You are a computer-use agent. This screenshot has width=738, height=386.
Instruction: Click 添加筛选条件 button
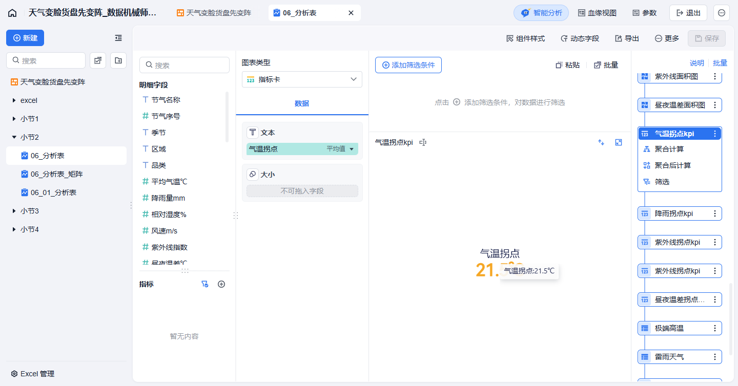[x=408, y=65]
